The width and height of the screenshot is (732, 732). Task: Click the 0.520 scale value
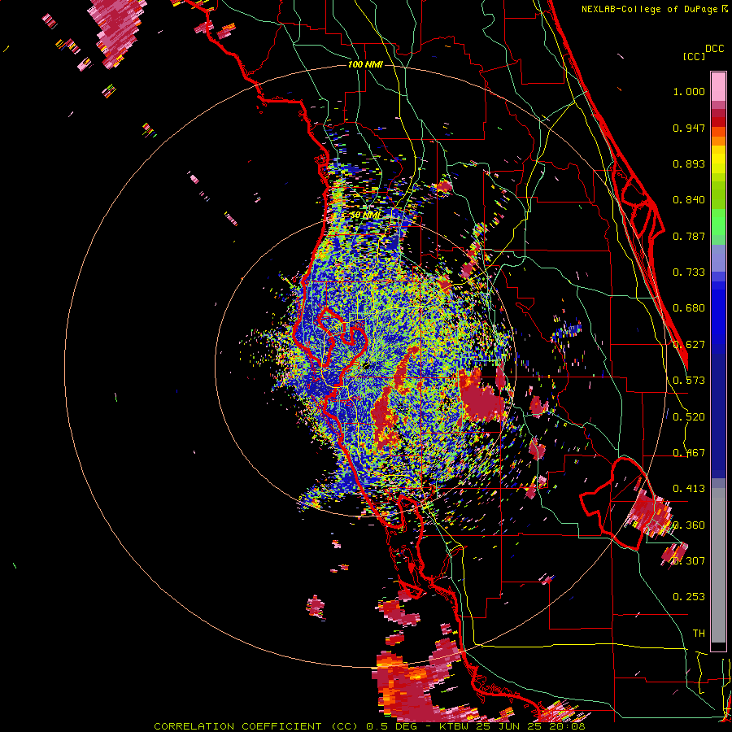pyautogui.click(x=689, y=417)
